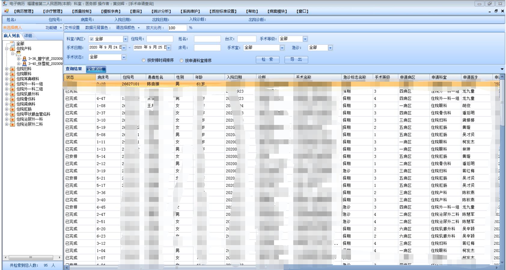
Task: Toggle the 全部 checkbox in 科室/病区
Action: pyautogui.click(x=92, y=39)
